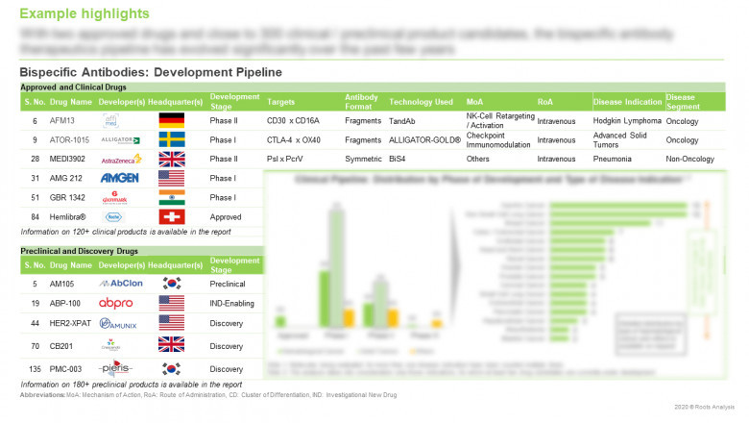The width and height of the screenshot is (749, 423).
Task: Click the MEDI3902 drug name
Action: pos(67,159)
